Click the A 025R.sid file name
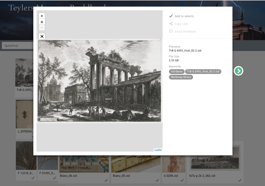This screenshot has height=186, width=265. coord(171,176)
